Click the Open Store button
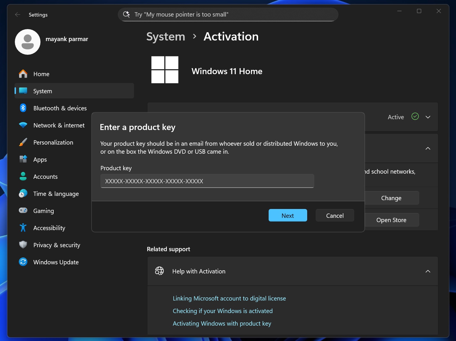The image size is (456, 341). (391, 220)
